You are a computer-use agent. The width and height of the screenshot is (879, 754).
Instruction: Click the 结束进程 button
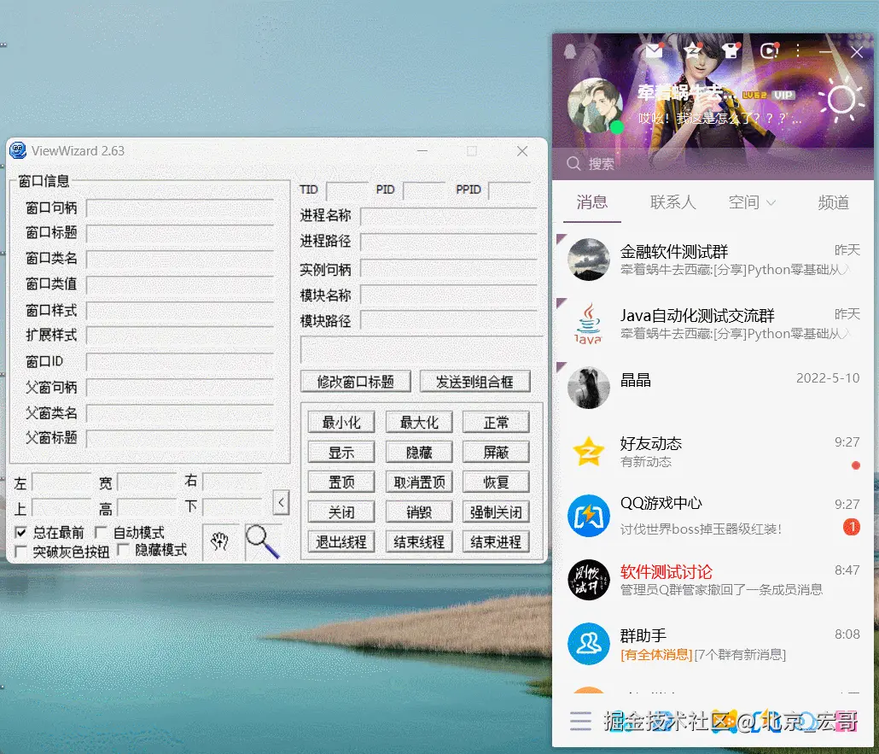tap(496, 542)
